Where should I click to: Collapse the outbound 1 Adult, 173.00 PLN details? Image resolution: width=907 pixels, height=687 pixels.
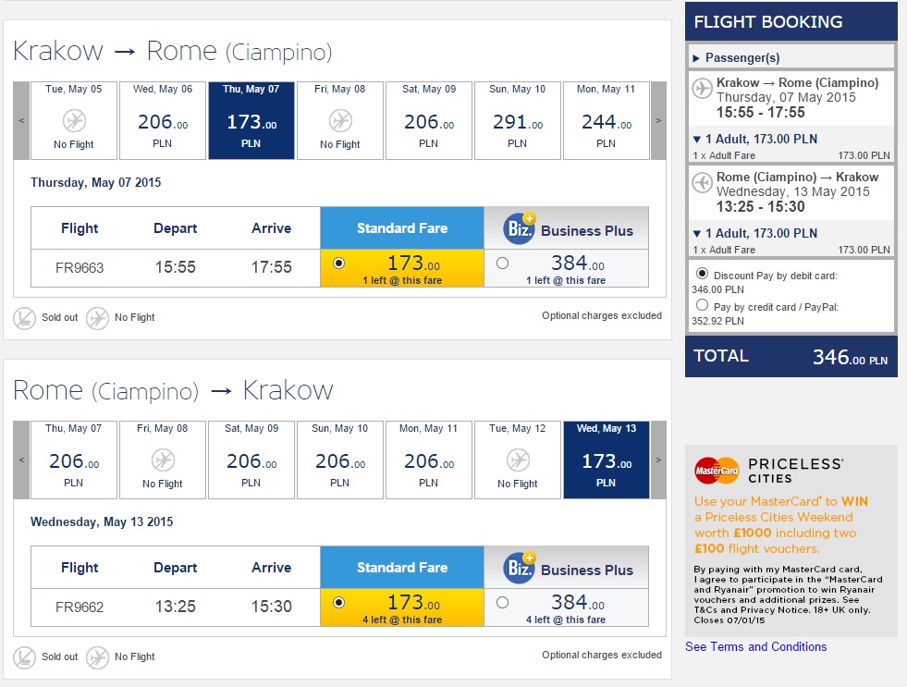[697, 139]
